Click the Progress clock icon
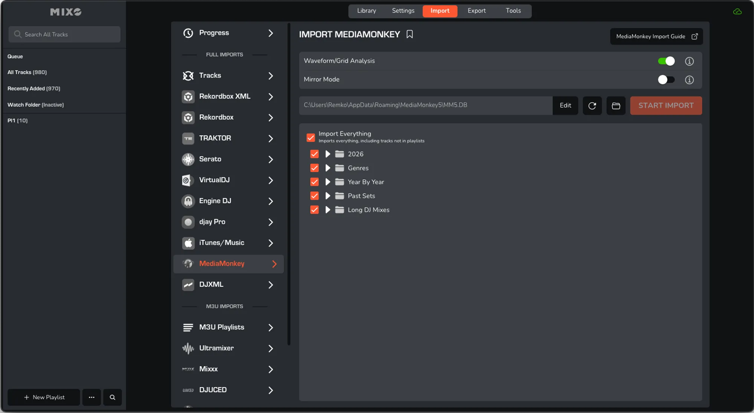Viewport: 754px width, 413px height. [188, 33]
